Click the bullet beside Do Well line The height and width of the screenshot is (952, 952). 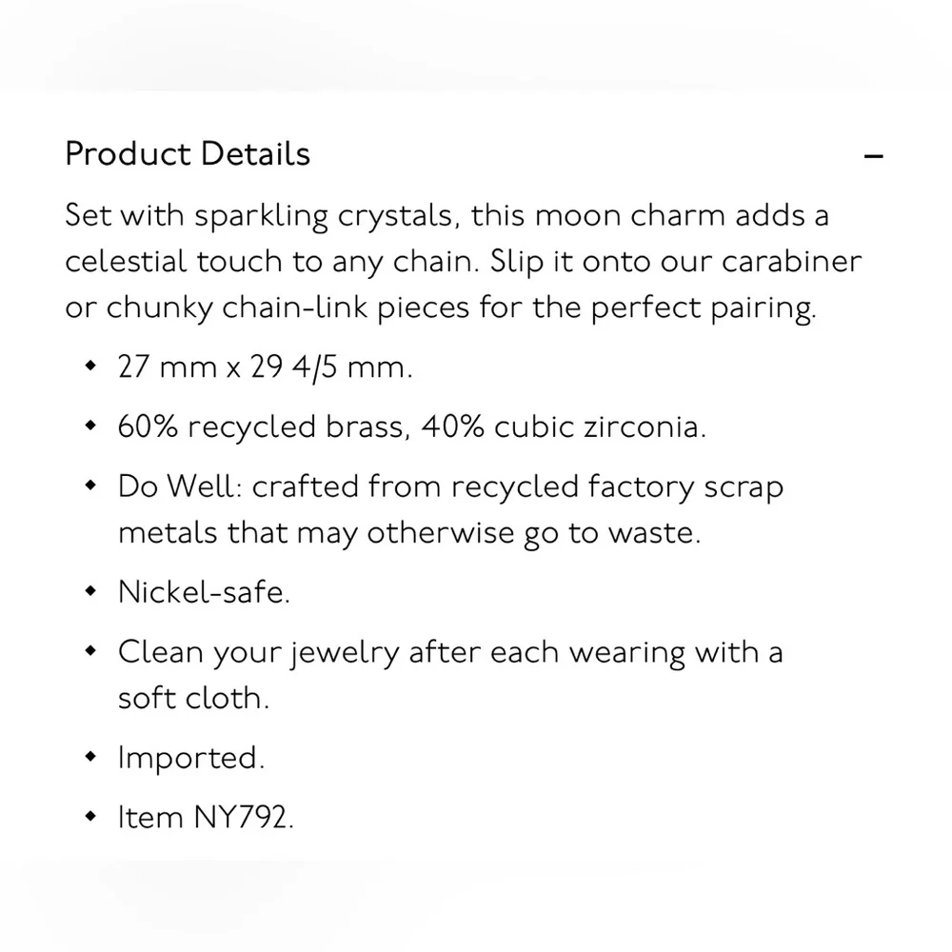[91, 486]
